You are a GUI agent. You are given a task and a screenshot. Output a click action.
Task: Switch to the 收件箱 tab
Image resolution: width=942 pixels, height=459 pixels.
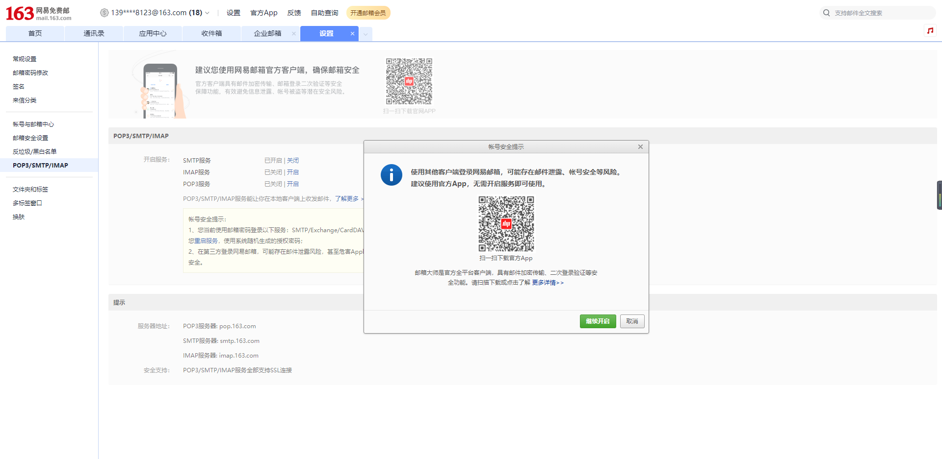coord(211,33)
